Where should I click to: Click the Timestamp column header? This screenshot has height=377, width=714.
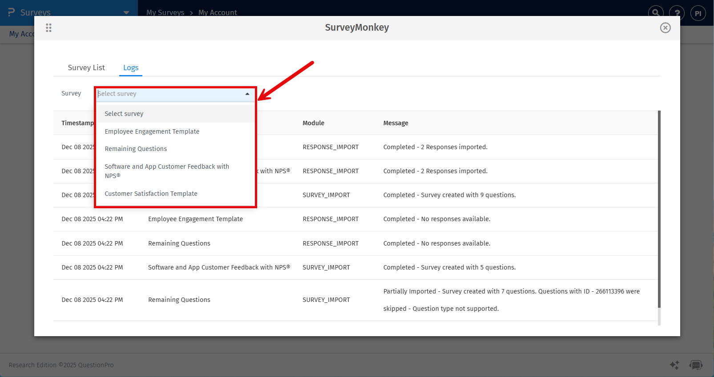pos(78,123)
